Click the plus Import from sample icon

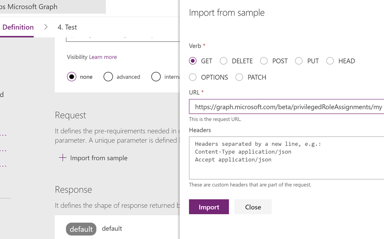[x=63, y=158]
